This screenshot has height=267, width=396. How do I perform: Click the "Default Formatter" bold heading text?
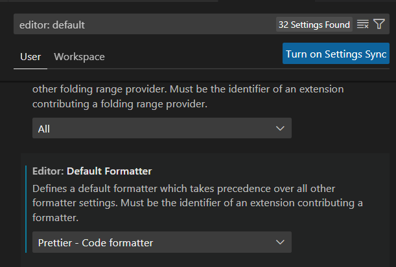(110, 171)
